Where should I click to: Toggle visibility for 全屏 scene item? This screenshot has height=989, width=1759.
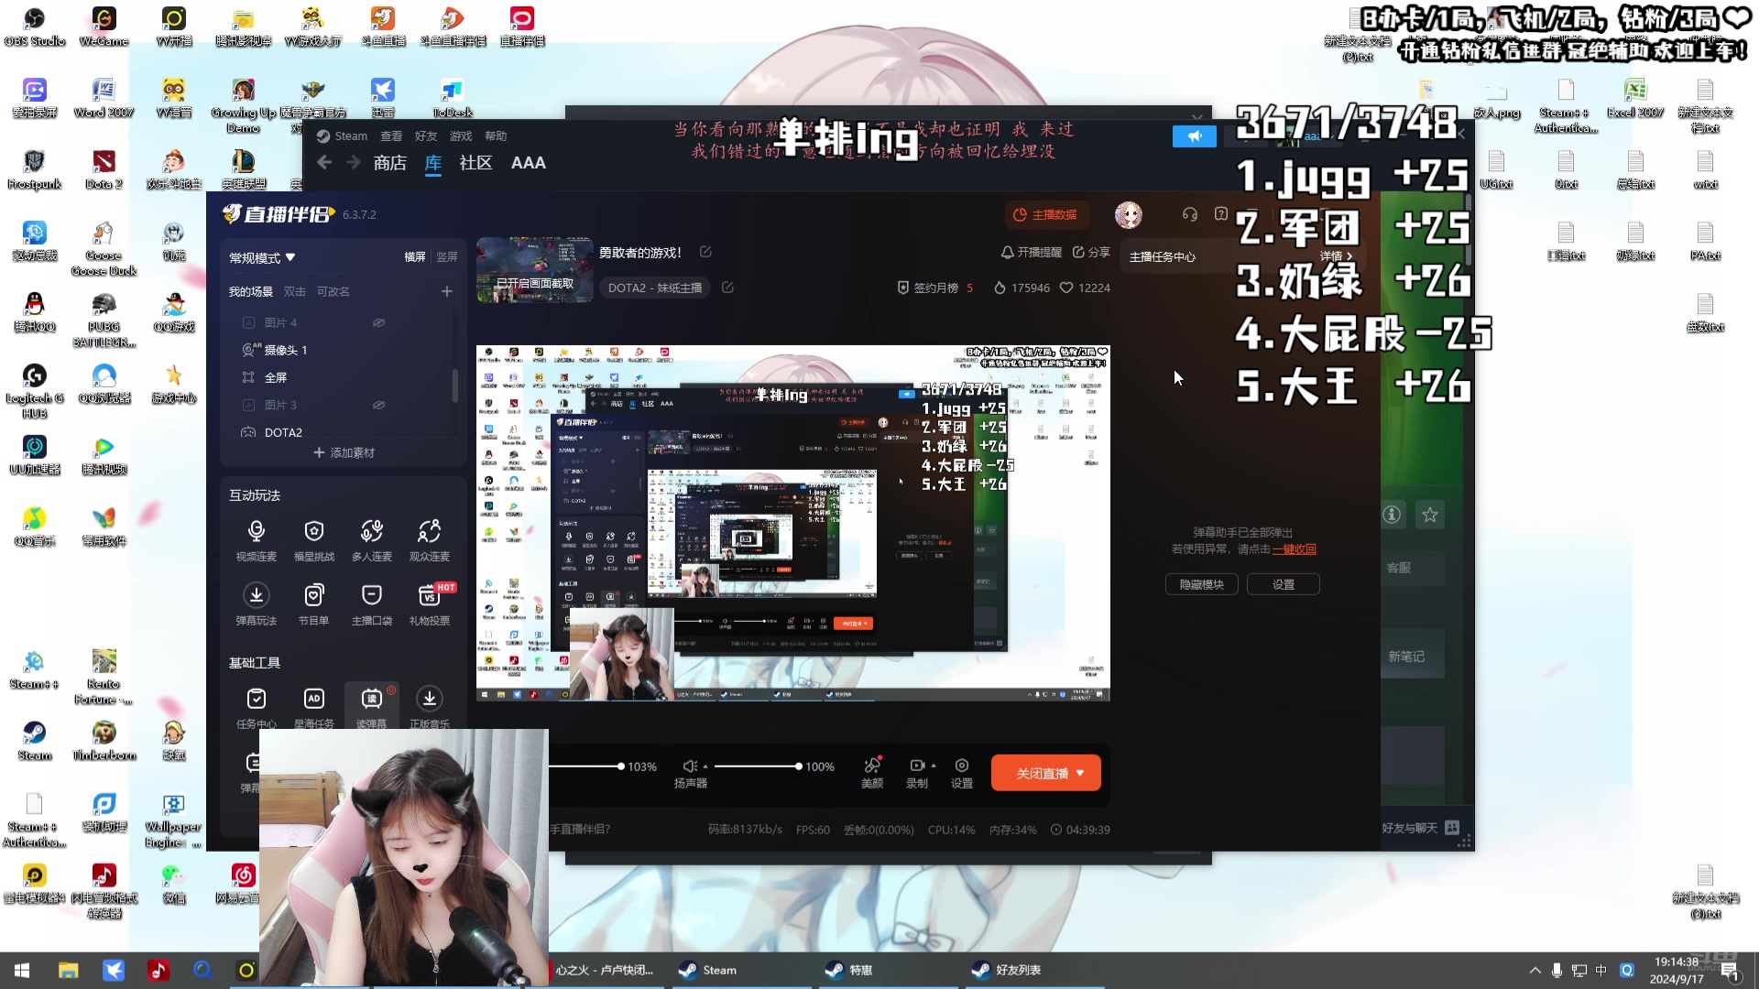[x=378, y=376]
